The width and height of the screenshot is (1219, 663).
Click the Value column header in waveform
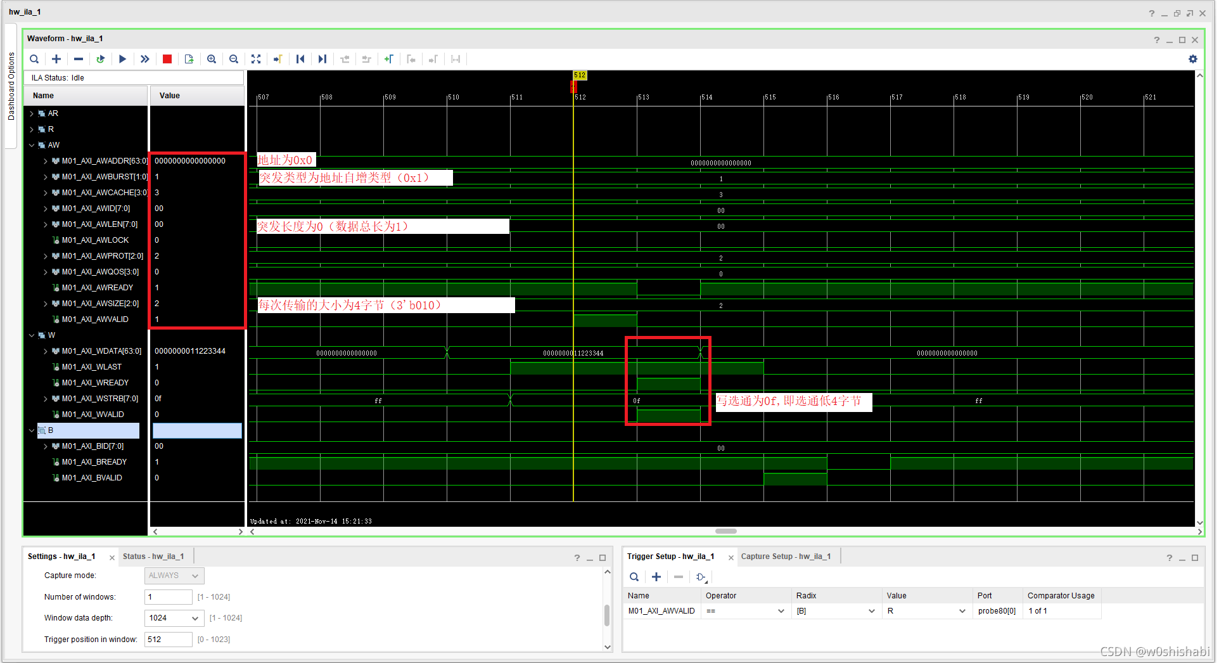click(x=197, y=96)
